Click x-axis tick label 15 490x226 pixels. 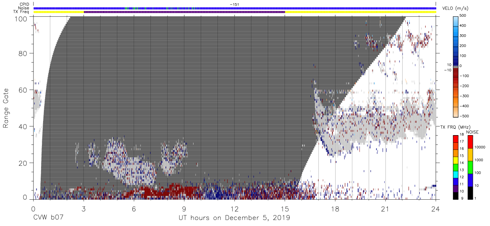tap(285, 208)
